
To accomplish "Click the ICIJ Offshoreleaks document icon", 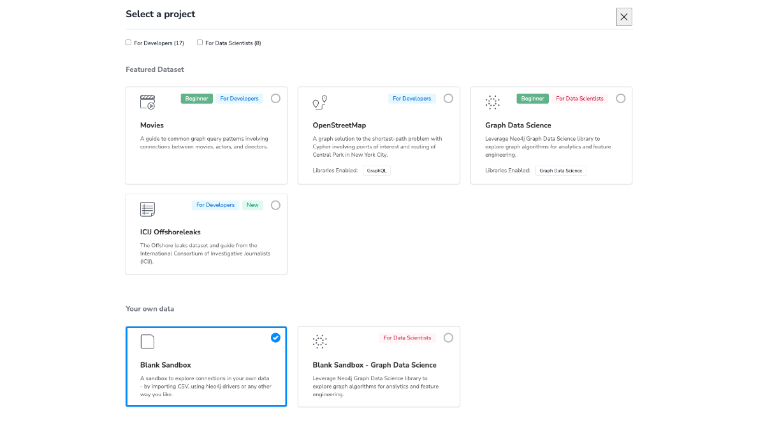I will click(x=147, y=209).
